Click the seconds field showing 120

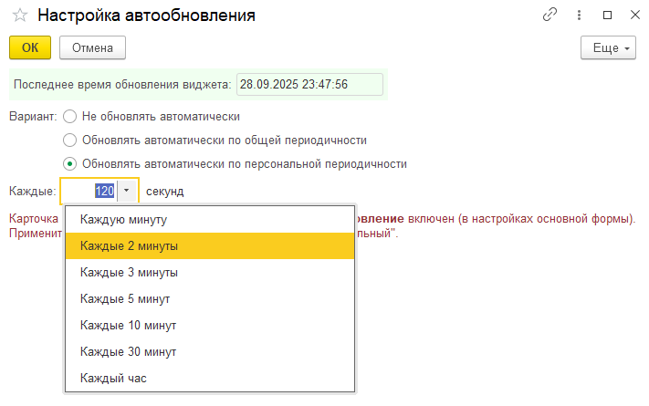(89, 192)
